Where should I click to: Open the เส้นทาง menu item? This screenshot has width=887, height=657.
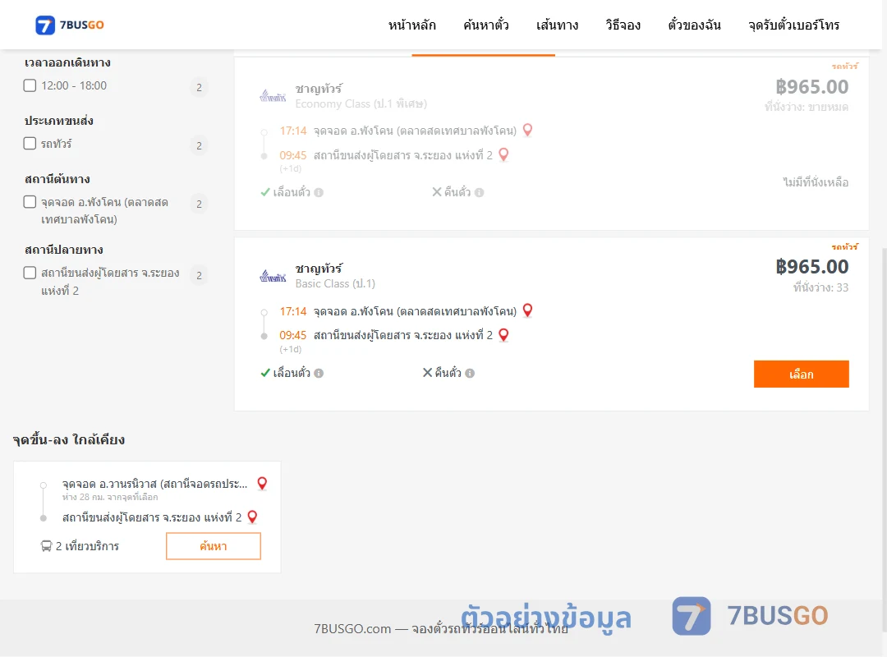pos(557,25)
